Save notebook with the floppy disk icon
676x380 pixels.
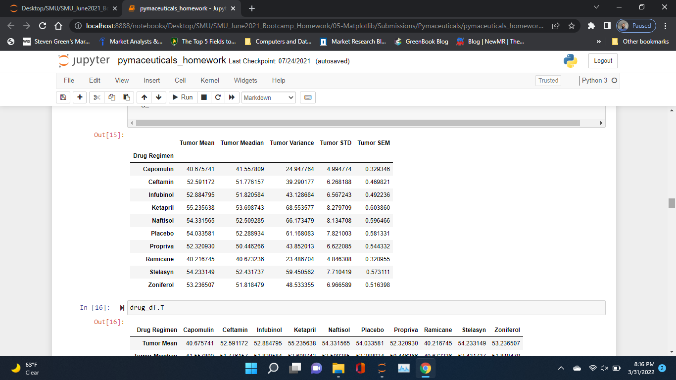[x=63, y=97]
